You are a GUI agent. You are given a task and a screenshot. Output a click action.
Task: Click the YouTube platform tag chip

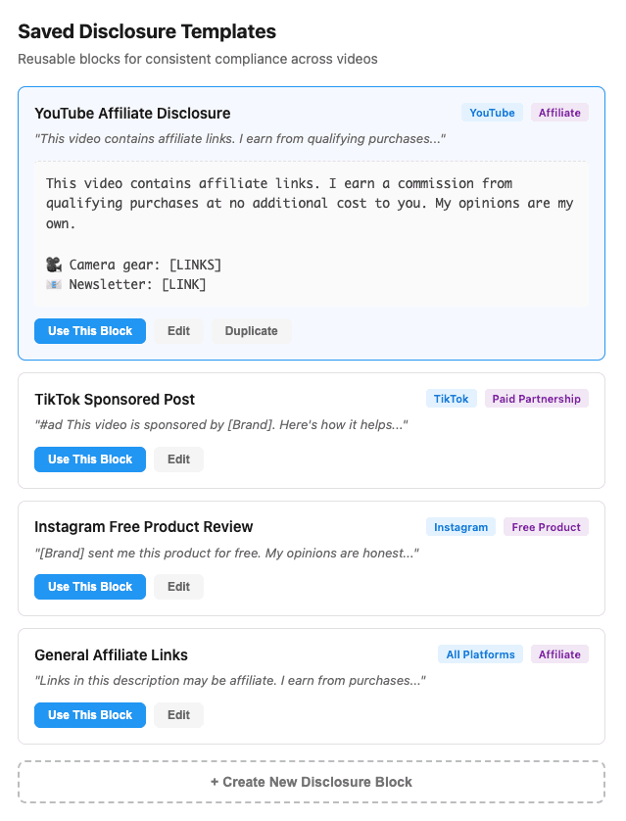(491, 112)
